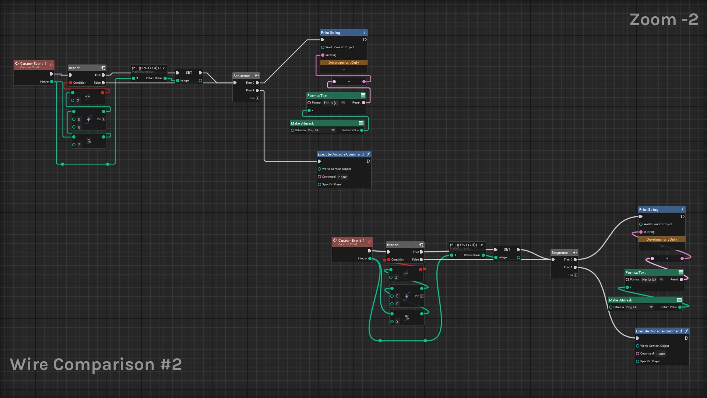The width and height of the screenshot is (707, 398).
Task: Toggle the Condition pin on the Branch node
Action: click(x=71, y=83)
